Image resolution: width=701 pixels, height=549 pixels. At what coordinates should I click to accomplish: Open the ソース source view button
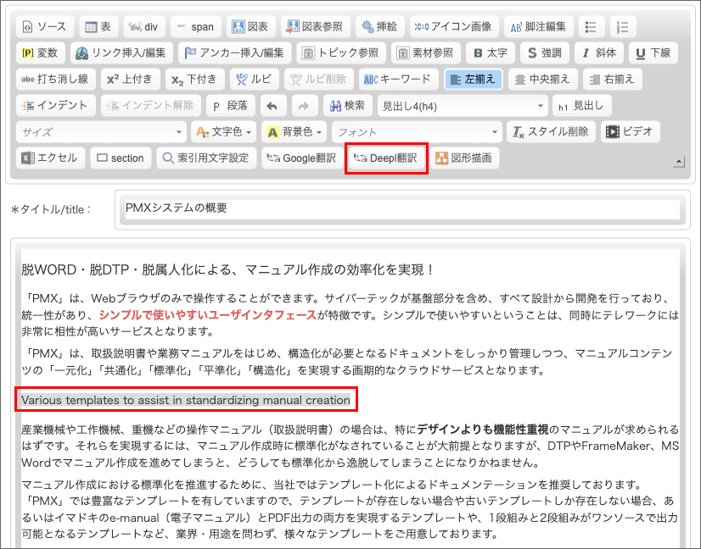point(45,27)
